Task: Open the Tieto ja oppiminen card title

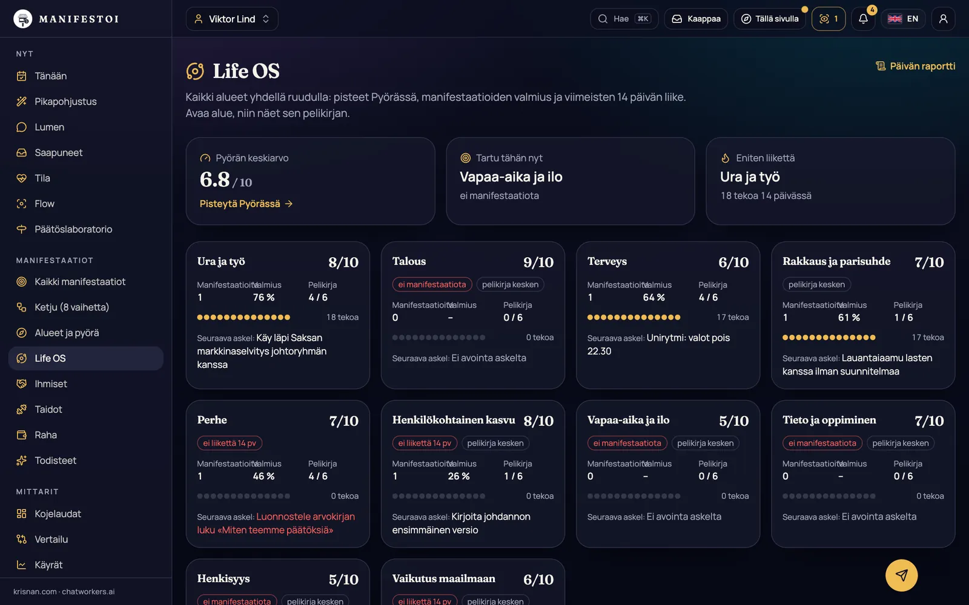Action: pyautogui.click(x=829, y=420)
